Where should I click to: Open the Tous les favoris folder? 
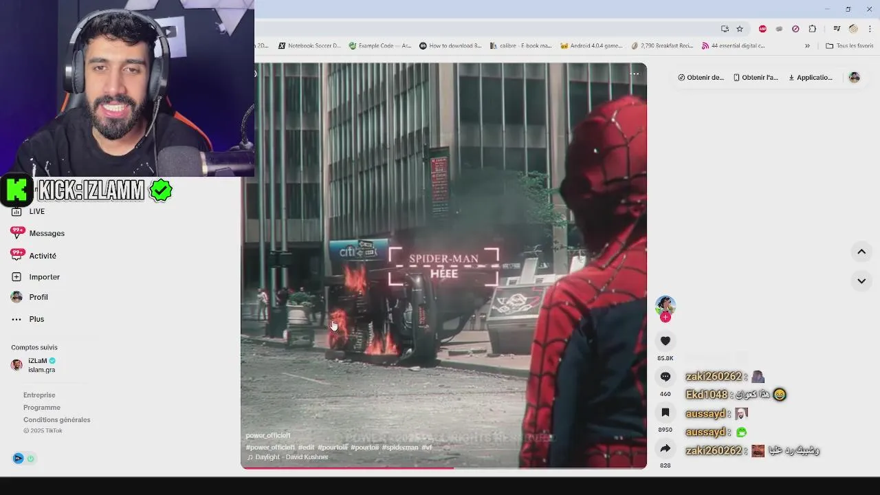tap(849, 46)
